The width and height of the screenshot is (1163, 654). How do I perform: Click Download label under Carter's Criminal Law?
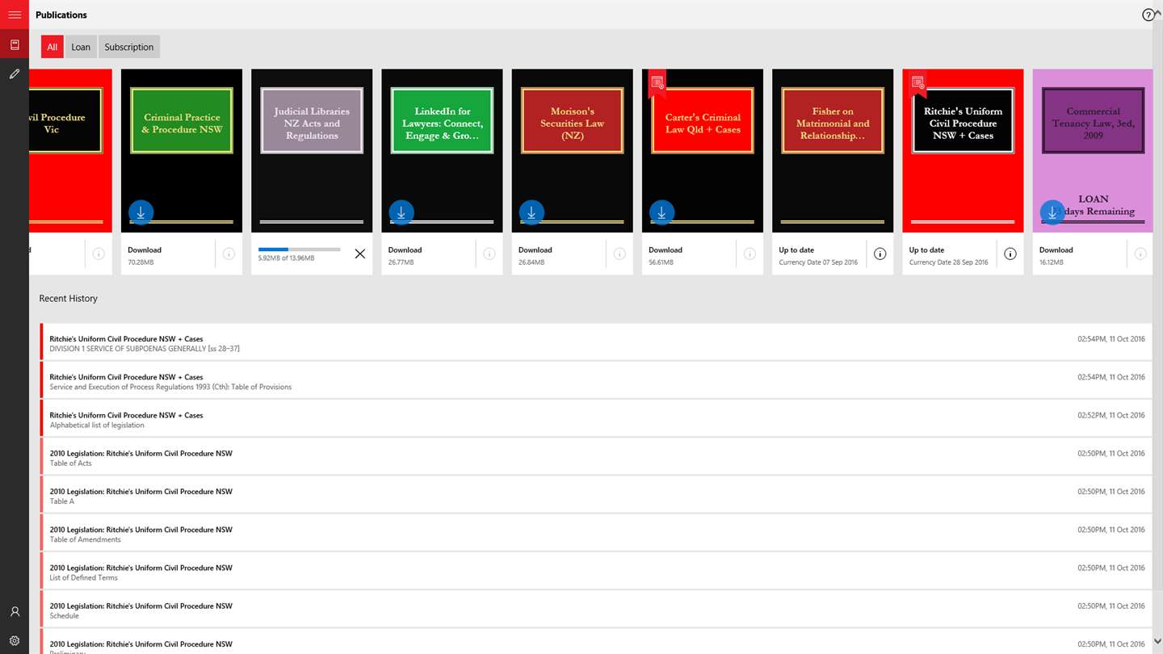[665, 249]
